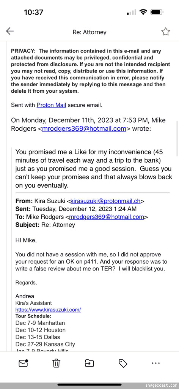The image size is (179, 389).
Task: Tap mrodgers369@hotmail.com in the wrote line
Action: click(84, 128)
